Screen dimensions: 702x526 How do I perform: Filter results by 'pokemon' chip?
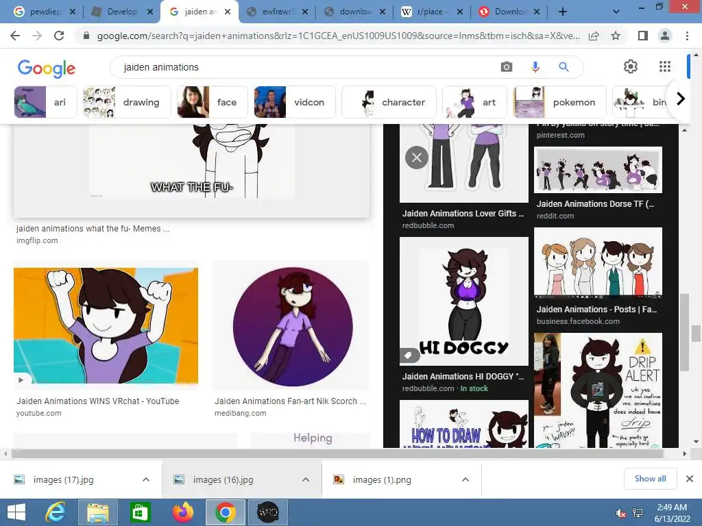[559, 102]
